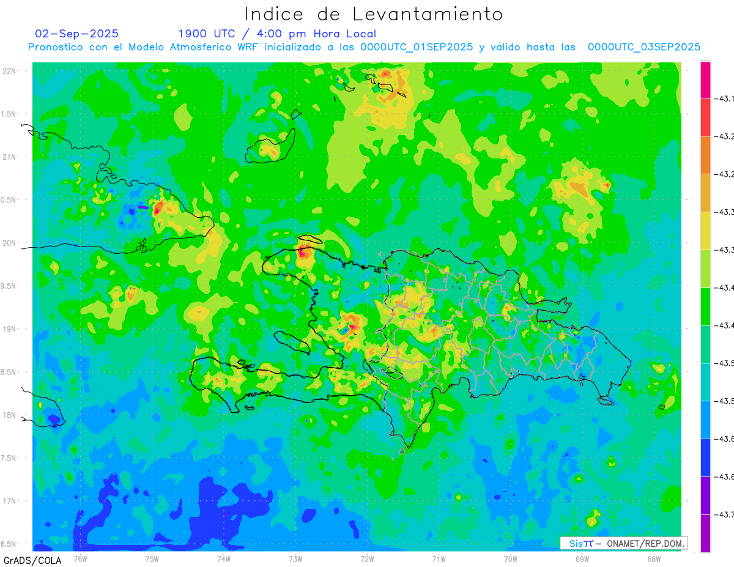The height and width of the screenshot is (567, 734).
Task: Click the orange swatch in the colorbar
Action: tap(705, 155)
